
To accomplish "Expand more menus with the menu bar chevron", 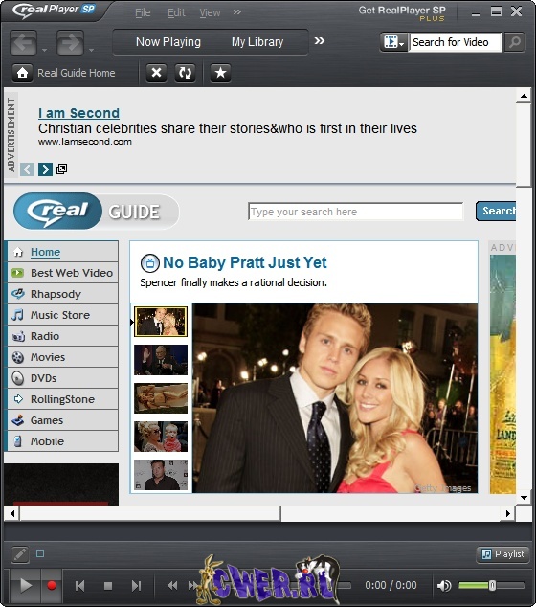I will tap(236, 12).
